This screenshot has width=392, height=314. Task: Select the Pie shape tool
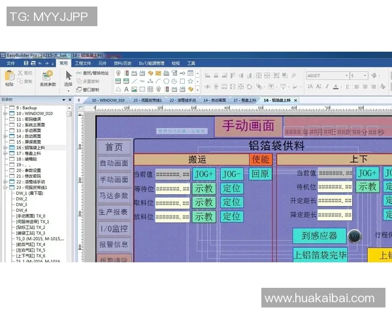[174, 81]
